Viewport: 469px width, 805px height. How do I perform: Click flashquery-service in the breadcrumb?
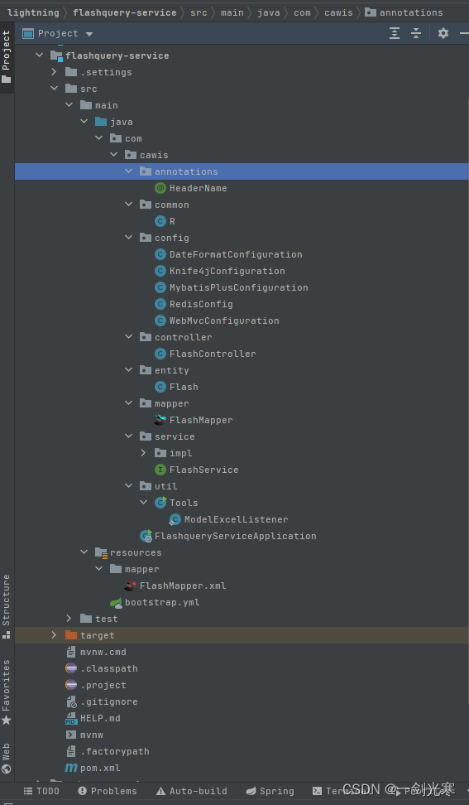point(125,12)
